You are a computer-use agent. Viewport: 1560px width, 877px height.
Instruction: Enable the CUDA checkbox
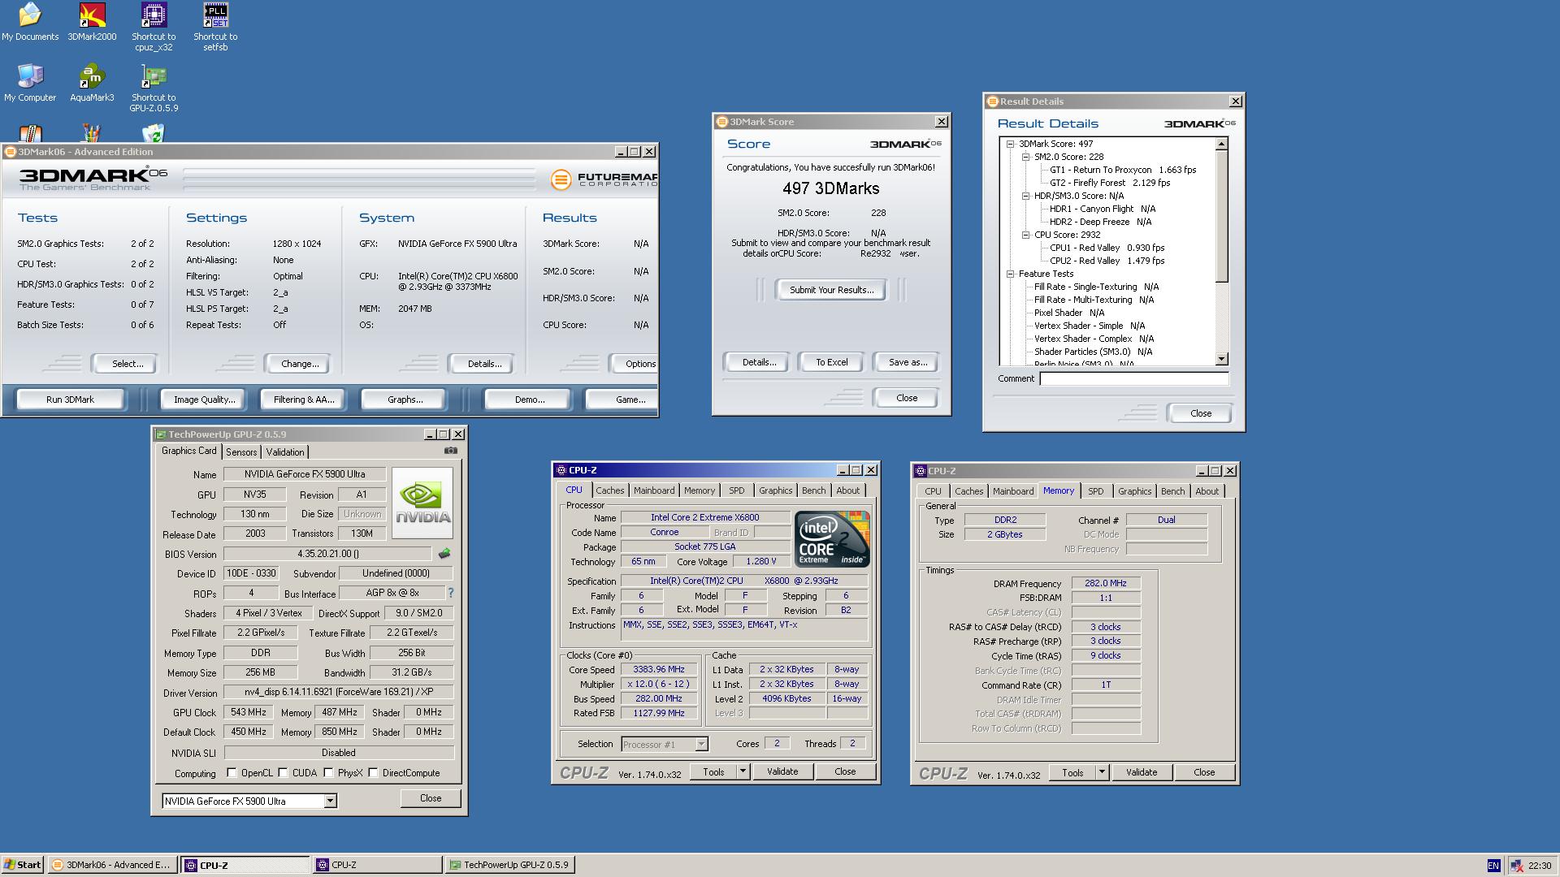click(284, 773)
